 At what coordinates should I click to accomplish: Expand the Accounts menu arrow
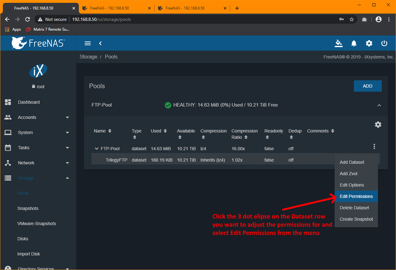point(67,117)
